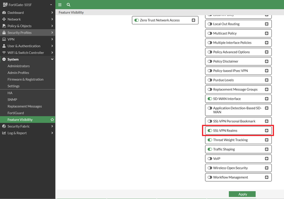Open the search magnifier icon
This screenshot has width=284, height=199.
click(x=69, y=5)
